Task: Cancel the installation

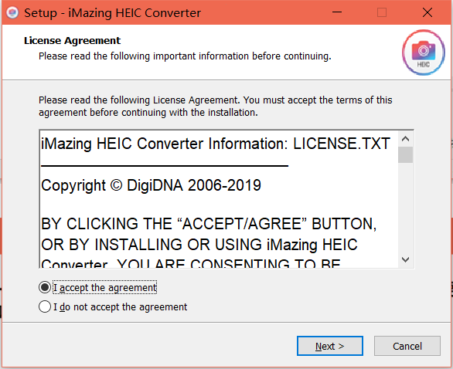Action: click(x=407, y=346)
